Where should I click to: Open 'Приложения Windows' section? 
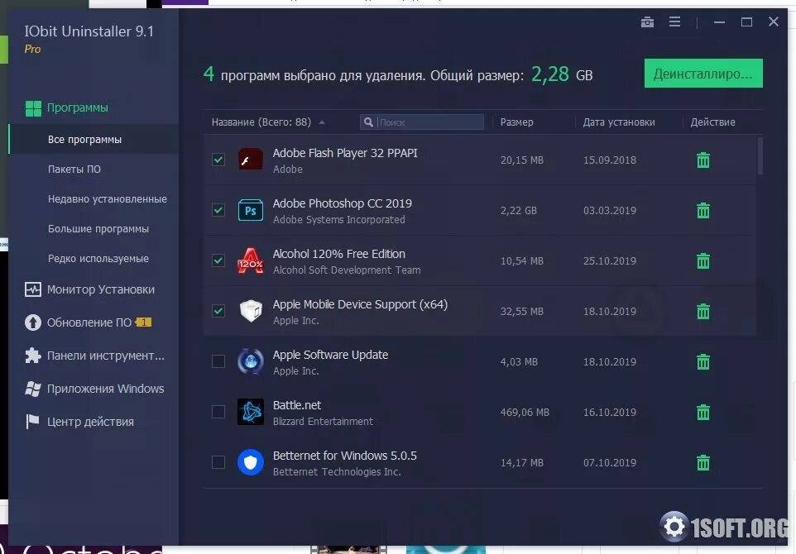[106, 389]
